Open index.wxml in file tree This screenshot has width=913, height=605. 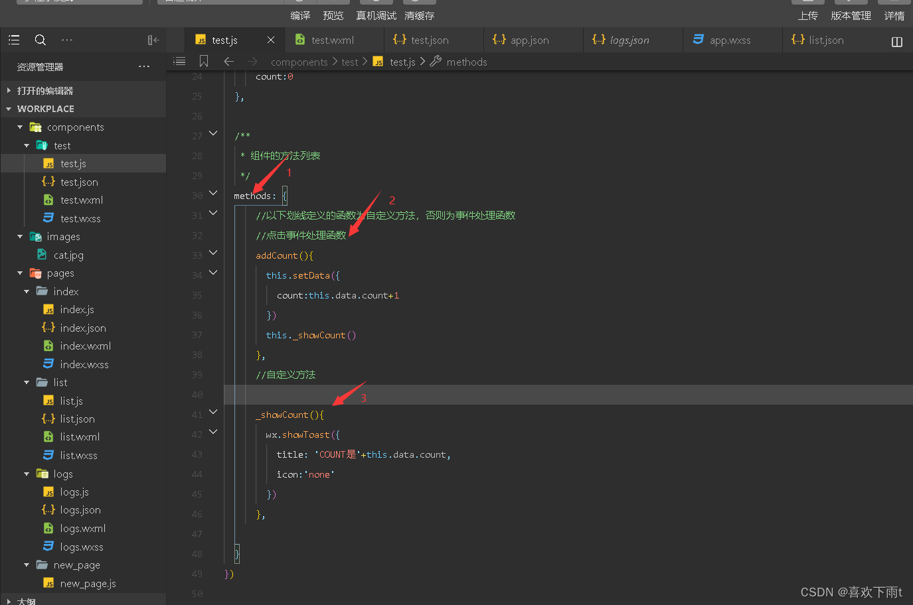pos(83,346)
